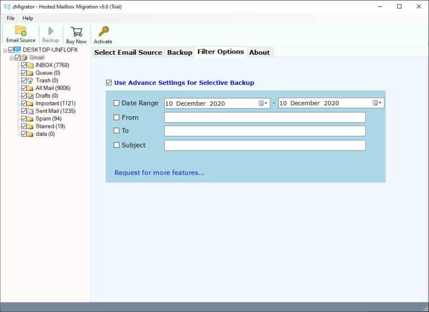This screenshot has height=312, width=429.
Task: Open the end date calendar dropdown
Action: tap(377, 103)
